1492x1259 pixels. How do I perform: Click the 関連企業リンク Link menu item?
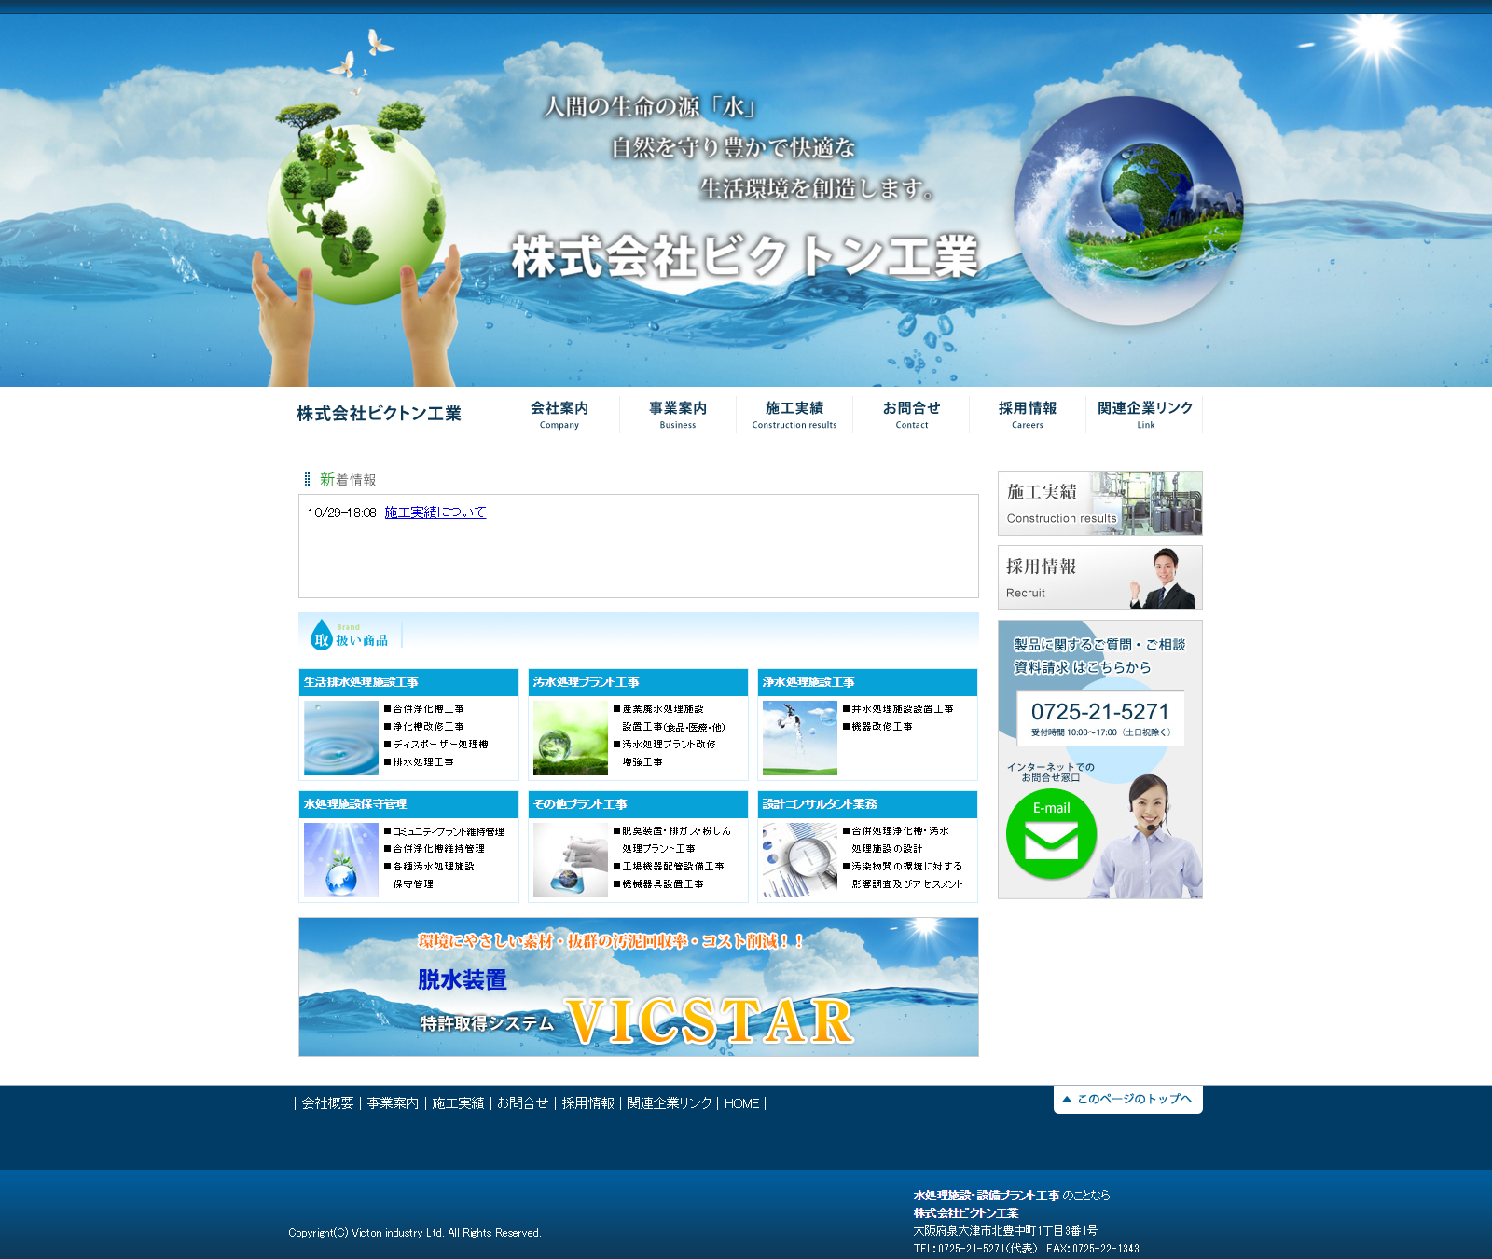coord(1145,415)
